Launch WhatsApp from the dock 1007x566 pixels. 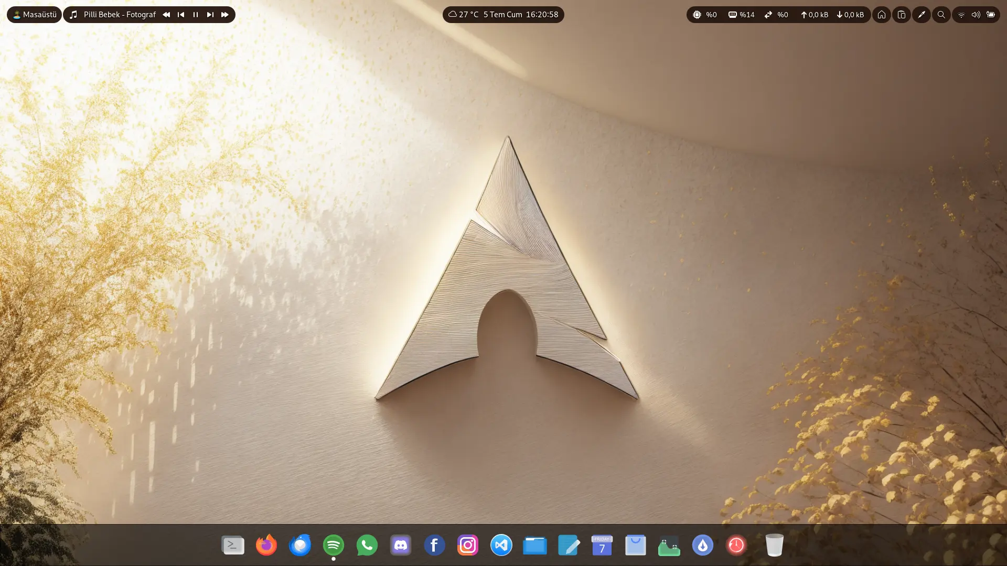pos(367,546)
